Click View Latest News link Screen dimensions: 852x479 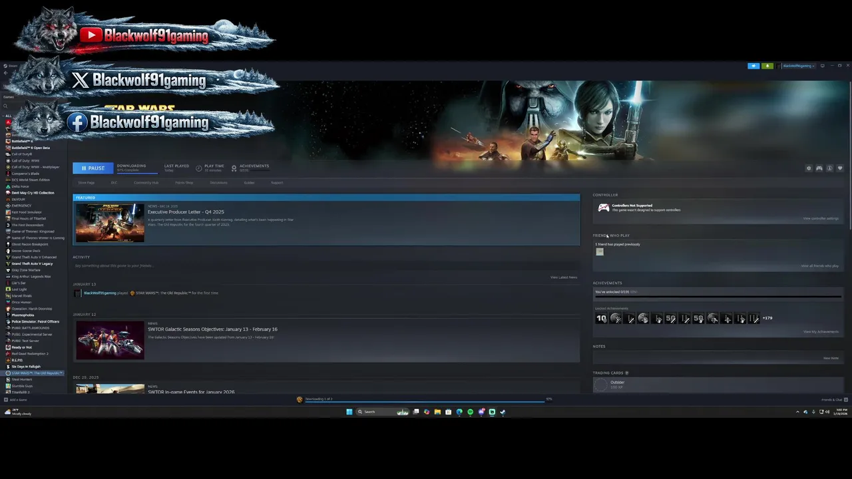click(x=564, y=277)
